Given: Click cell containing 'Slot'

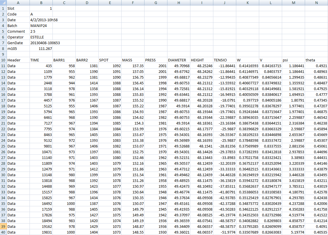Looking at the screenshot, I should point(18,8).
